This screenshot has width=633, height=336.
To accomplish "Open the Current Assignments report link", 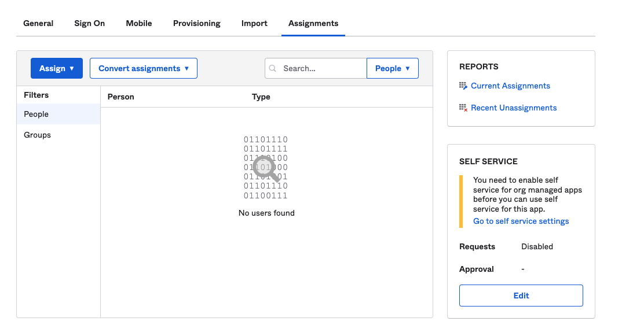I will [x=510, y=86].
